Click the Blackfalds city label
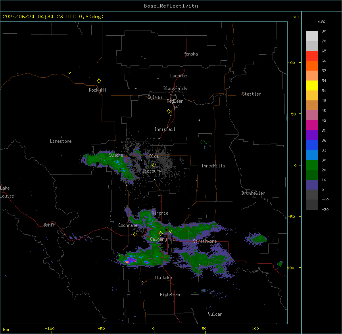 [175, 88]
